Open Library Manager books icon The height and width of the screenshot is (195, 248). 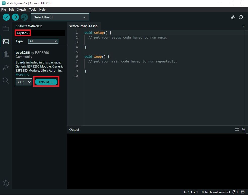tap(6, 54)
